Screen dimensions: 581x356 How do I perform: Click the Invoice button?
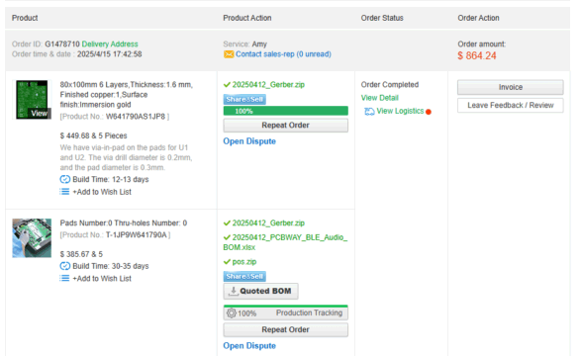click(510, 87)
